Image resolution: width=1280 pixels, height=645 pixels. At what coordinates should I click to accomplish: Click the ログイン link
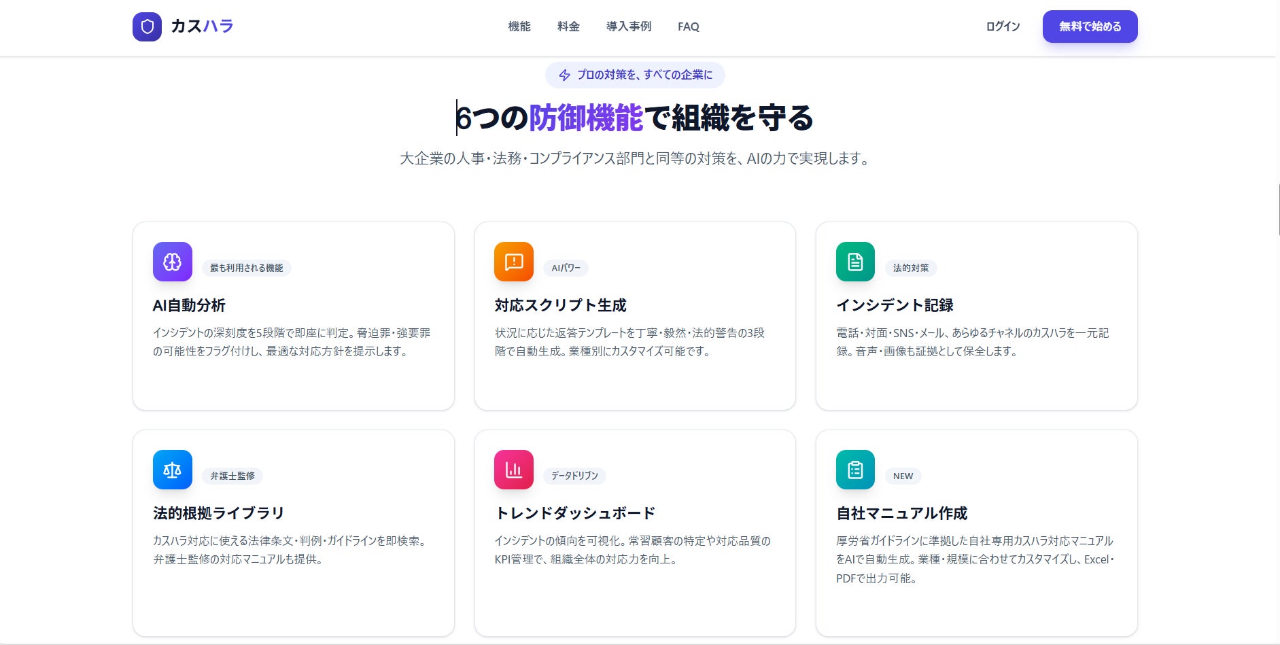(1003, 27)
